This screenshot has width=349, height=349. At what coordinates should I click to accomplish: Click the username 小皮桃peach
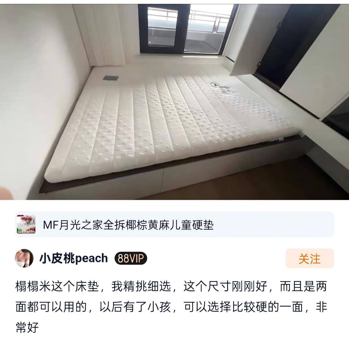click(x=73, y=258)
